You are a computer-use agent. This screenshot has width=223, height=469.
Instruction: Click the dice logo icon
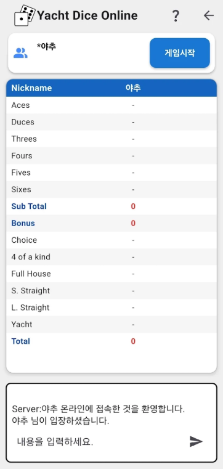coord(25,15)
